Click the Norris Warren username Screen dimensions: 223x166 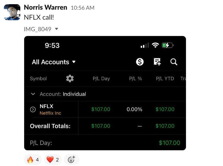pos(45,7)
